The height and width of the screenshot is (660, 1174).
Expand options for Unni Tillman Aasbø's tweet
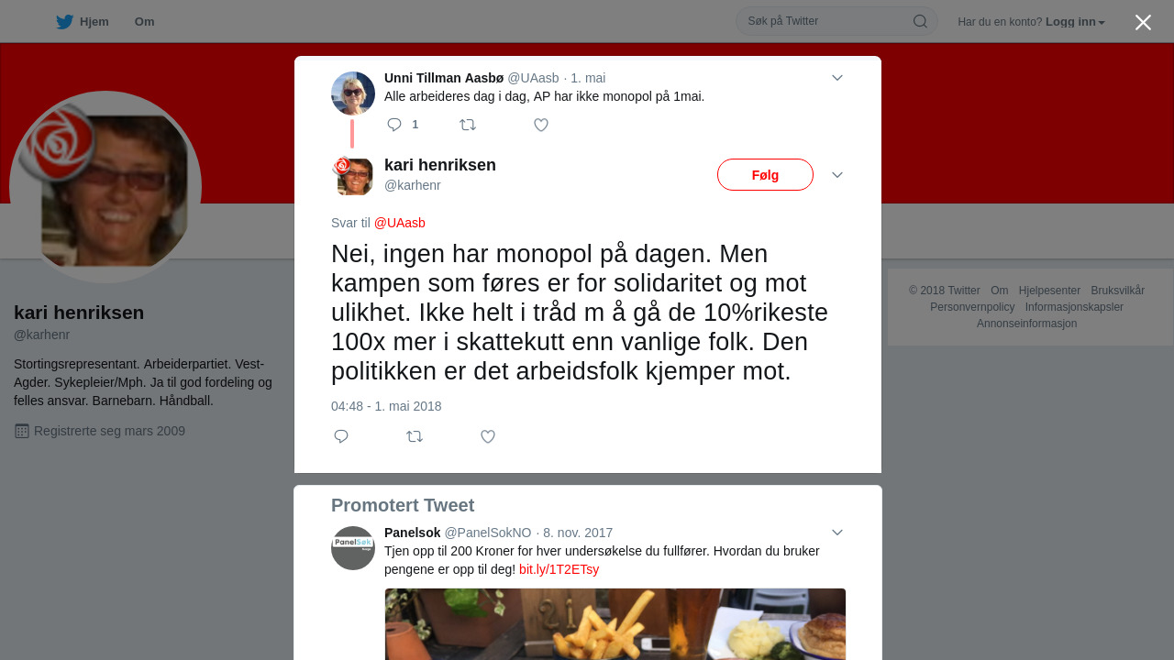(x=837, y=78)
